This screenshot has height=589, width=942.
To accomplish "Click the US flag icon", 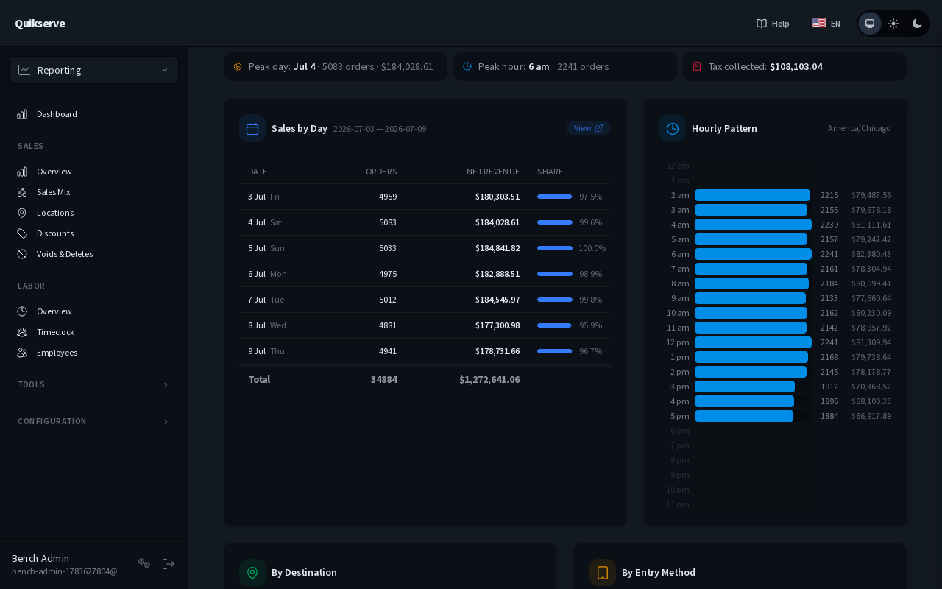I will pyautogui.click(x=818, y=23).
